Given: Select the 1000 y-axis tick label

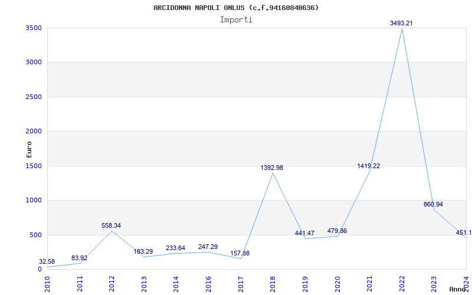Looking at the screenshot, I should [34, 200].
